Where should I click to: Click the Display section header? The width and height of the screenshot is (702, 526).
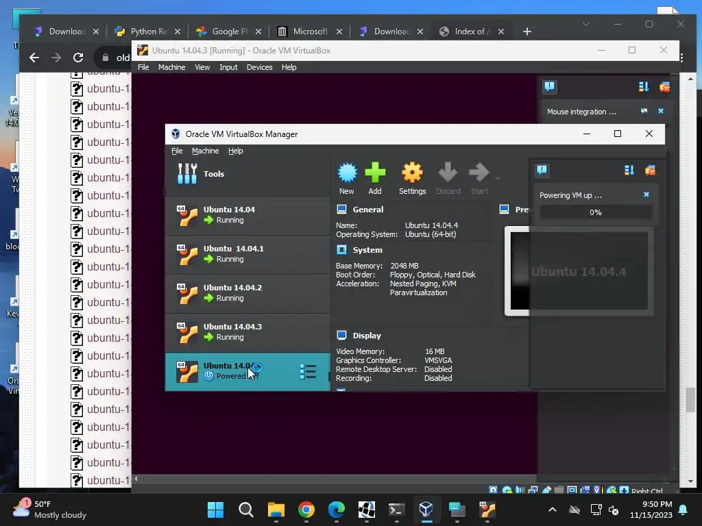367,336
